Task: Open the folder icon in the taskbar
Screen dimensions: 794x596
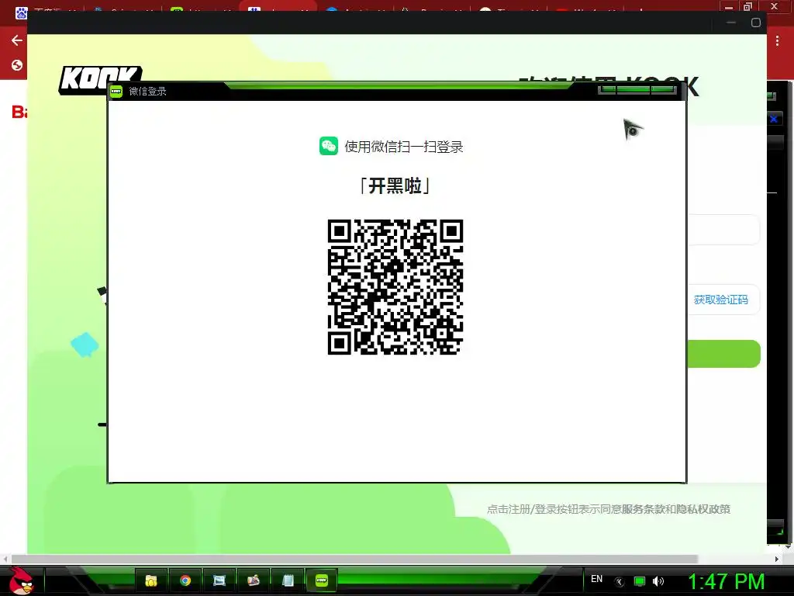Action: [x=151, y=580]
